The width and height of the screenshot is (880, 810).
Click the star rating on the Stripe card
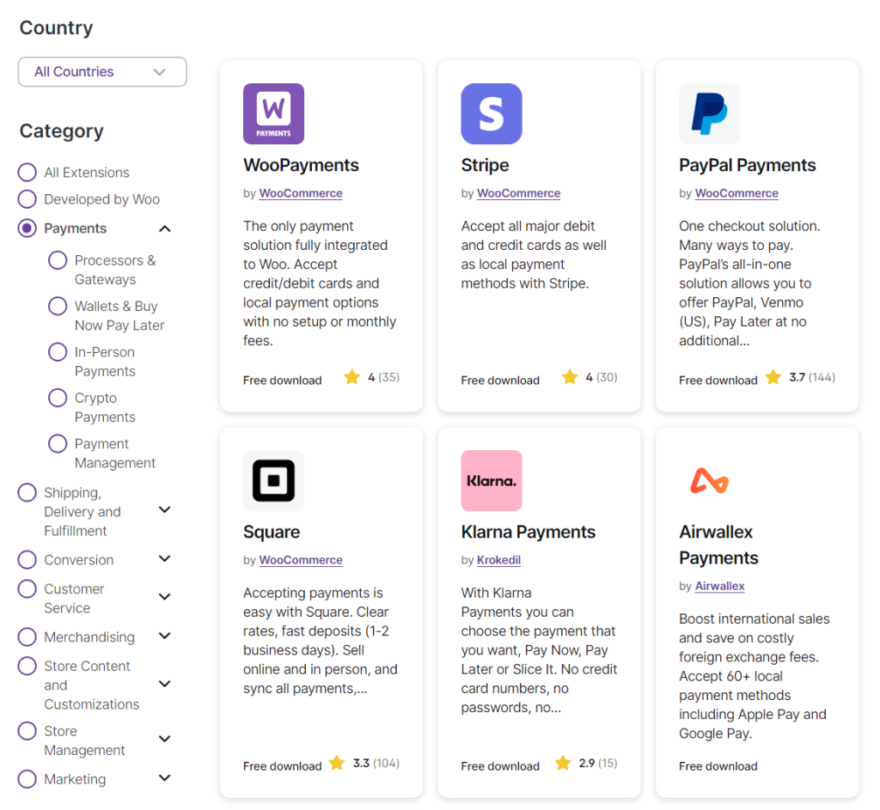(589, 377)
